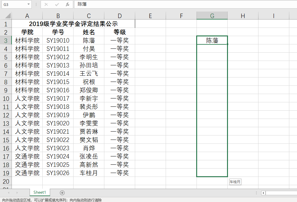Select all cells with the corner triangle
The height and width of the screenshot is (202, 297).
(8, 16)
